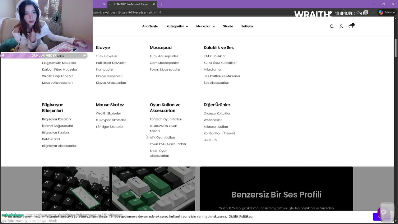Open the user account icon
The height and width of the screenshot is (224, 398).
341,26
